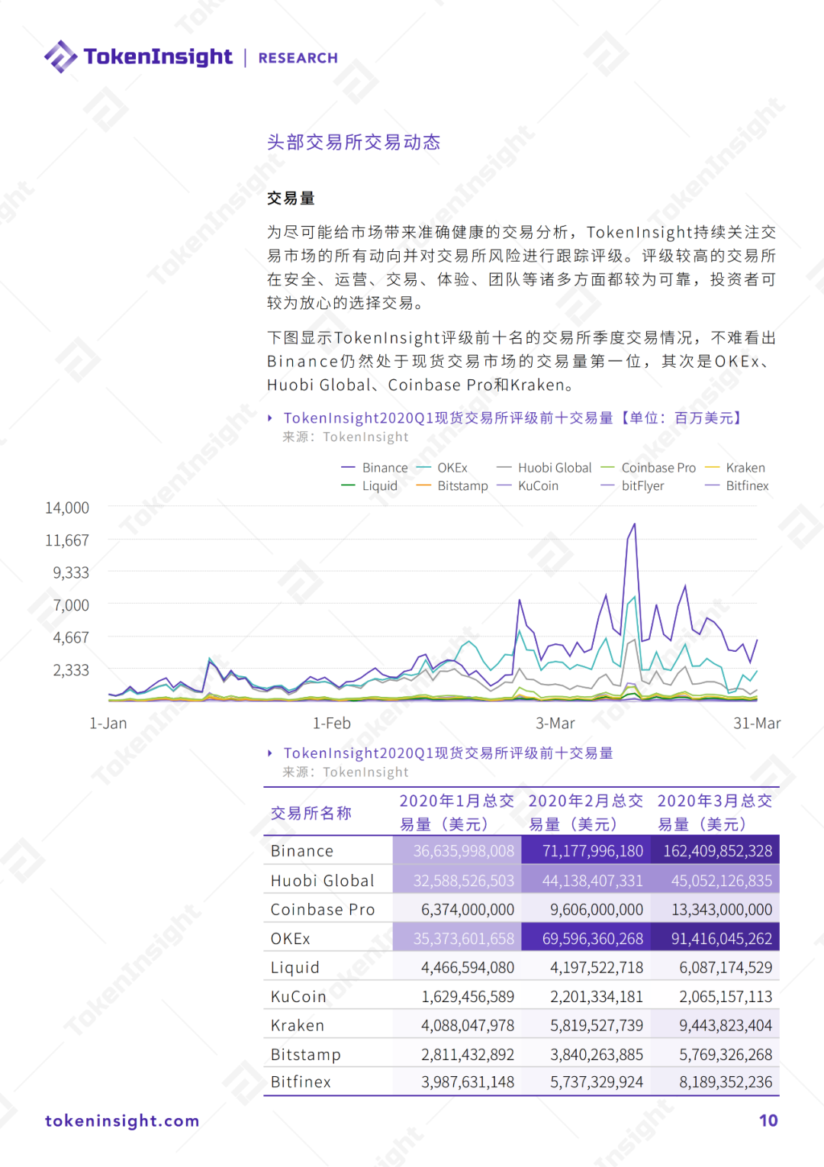Select heading 头部交易所交易动态
824x1167 pixels.
point(354,142)
